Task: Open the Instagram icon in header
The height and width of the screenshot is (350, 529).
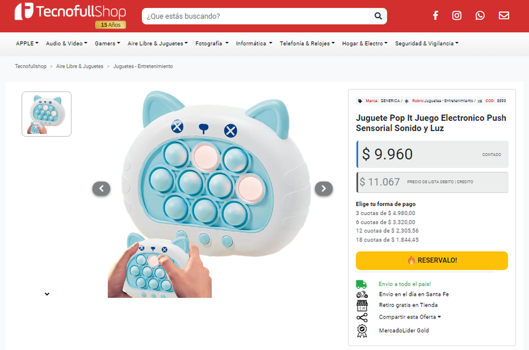Action: point(457,16)
